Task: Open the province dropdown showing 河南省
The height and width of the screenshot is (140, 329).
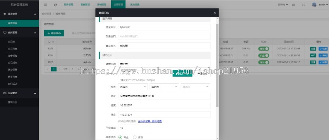Action: click(x=133, y=87)
